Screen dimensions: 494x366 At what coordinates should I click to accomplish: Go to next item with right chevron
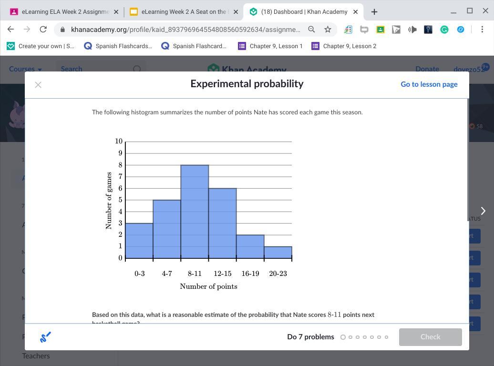[483, 211]
